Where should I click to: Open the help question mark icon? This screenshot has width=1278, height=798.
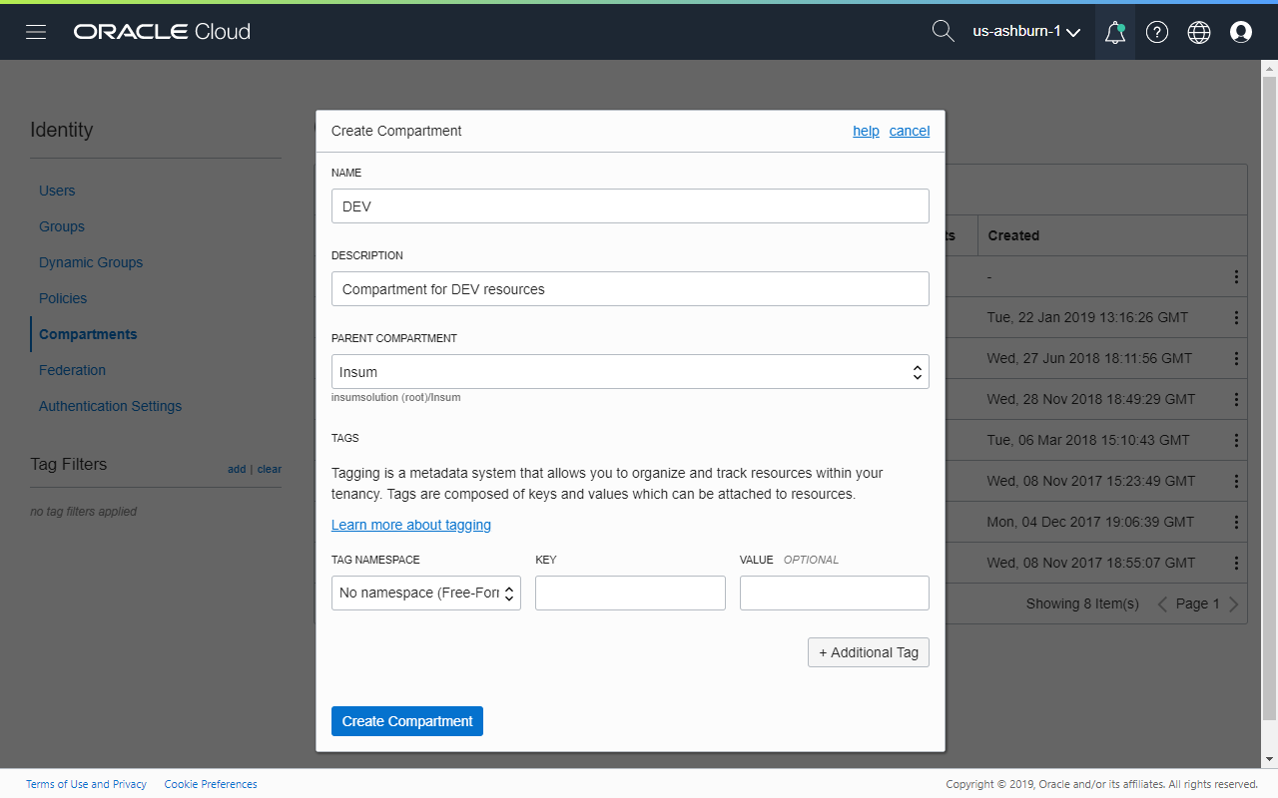coord(1157,32)
